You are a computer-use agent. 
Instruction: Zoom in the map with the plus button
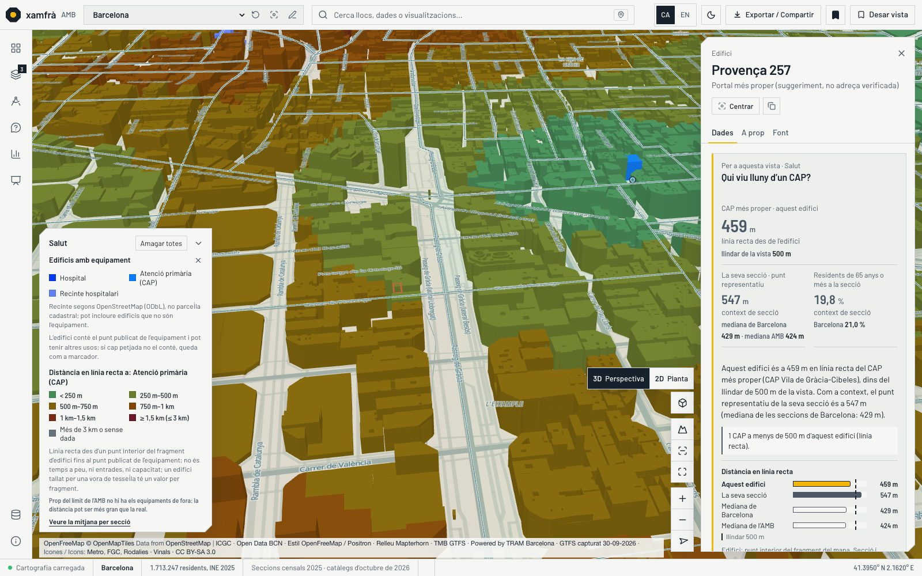coord(682,499)
